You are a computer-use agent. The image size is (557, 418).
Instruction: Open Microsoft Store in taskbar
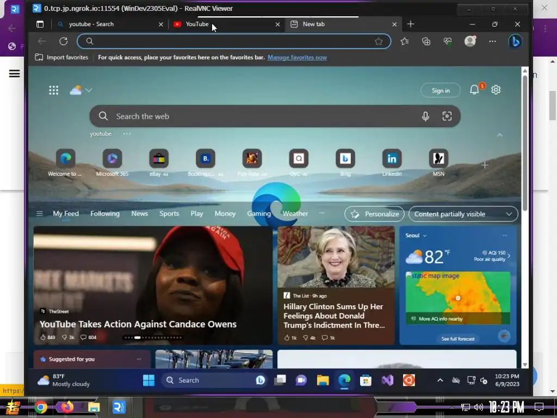click(366, 380)
